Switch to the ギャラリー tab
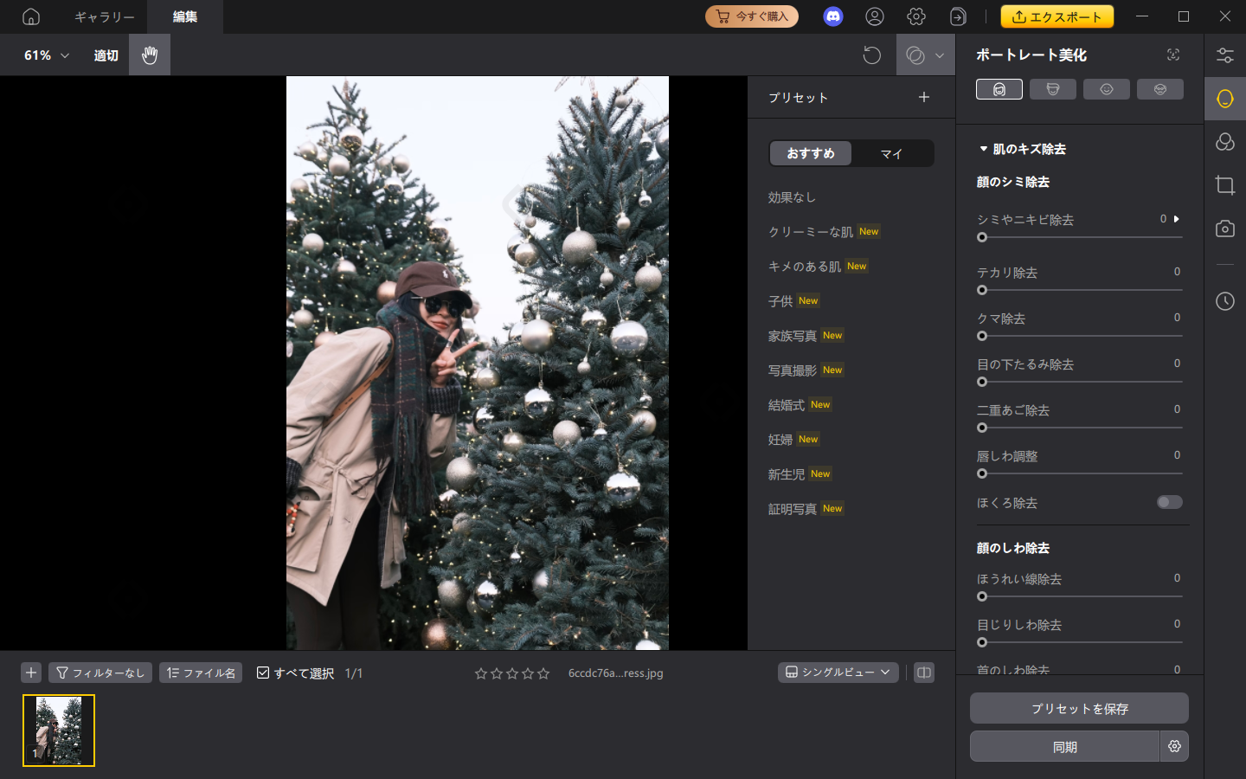Screen dimensions: 1246x779 tap(104, 16)
